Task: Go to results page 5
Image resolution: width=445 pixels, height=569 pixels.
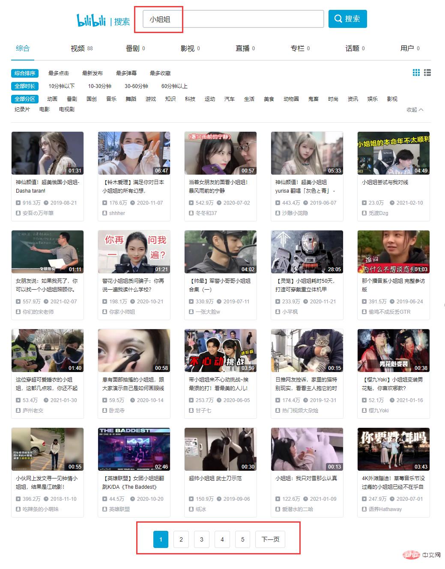Action: 243,539
